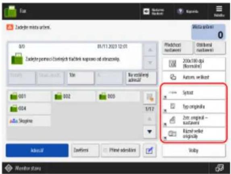This screenshot has height=174, width=231.
Task: Select one-touch destination 004
Action: (x=29, y=109)
